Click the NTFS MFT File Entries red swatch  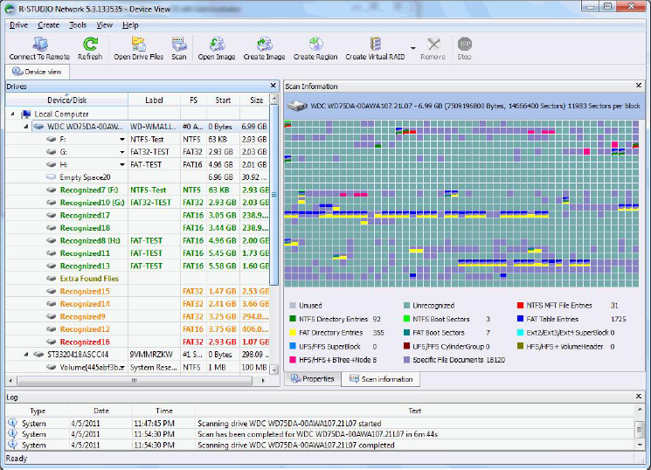pyautogui.click(x=520, y=306)
